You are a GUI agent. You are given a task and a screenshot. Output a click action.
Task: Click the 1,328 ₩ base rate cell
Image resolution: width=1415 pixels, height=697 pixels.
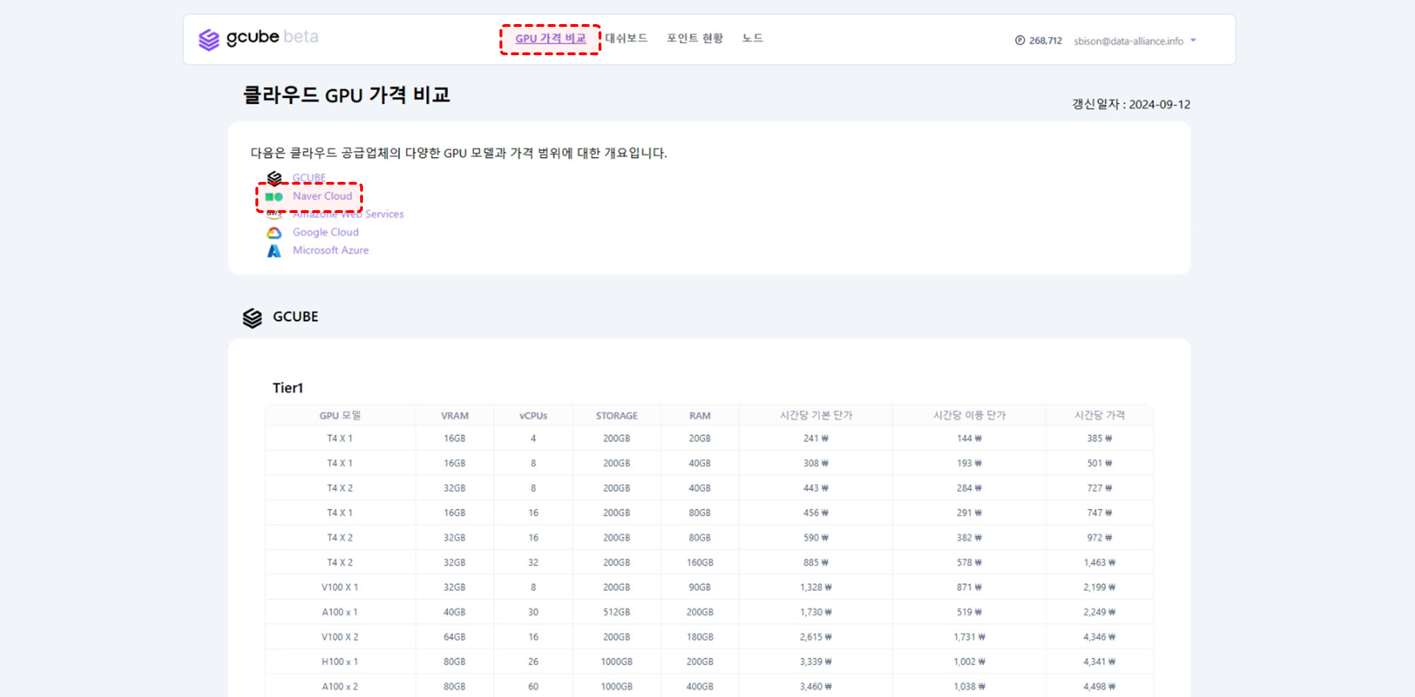[816, 587]
